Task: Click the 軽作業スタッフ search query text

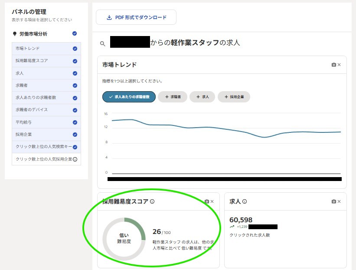Action: (x=195, y=43)
